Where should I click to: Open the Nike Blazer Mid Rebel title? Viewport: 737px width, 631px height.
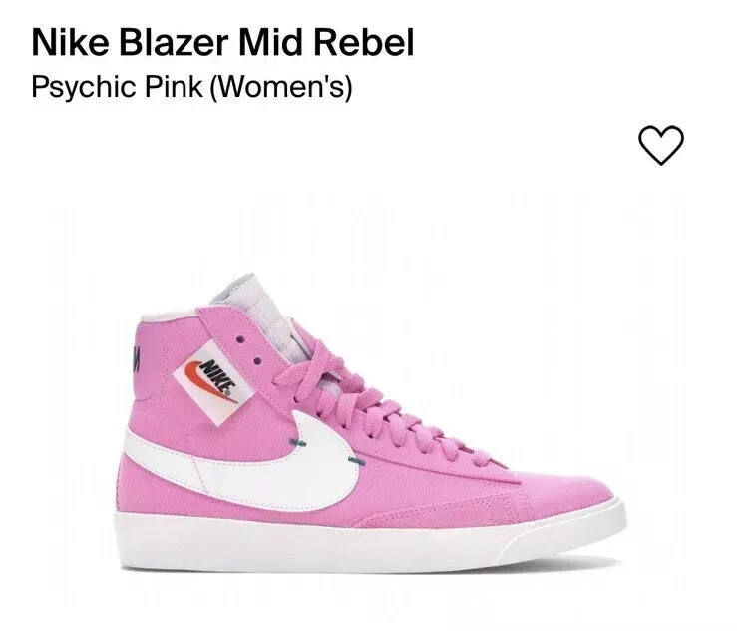click(222, 42)
